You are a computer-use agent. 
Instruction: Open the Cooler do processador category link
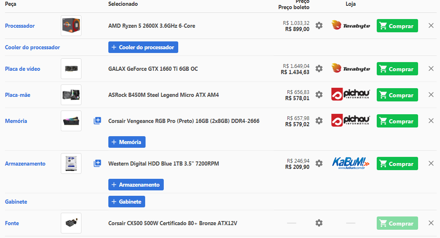(33, 47)
